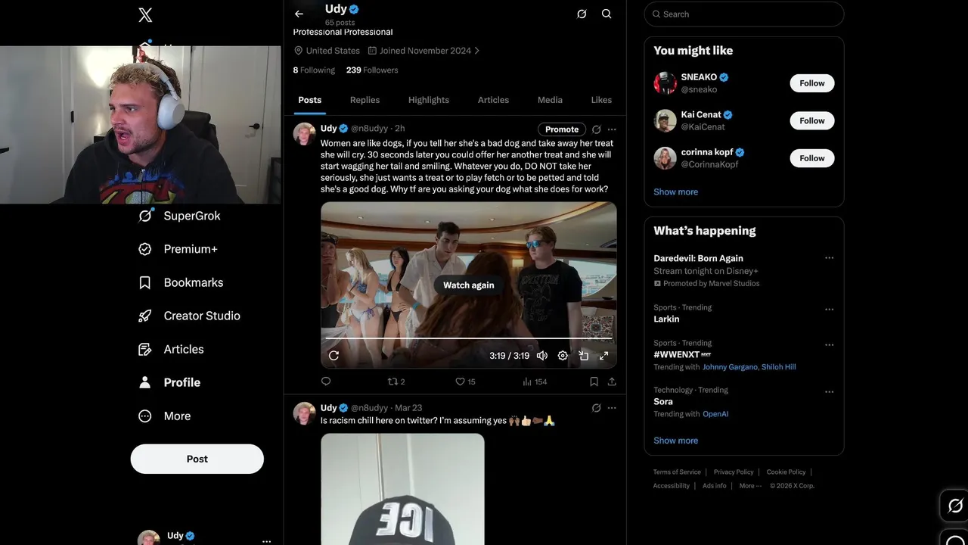Click Watch again on the video

pyautogui.click(x=469, y=285)
